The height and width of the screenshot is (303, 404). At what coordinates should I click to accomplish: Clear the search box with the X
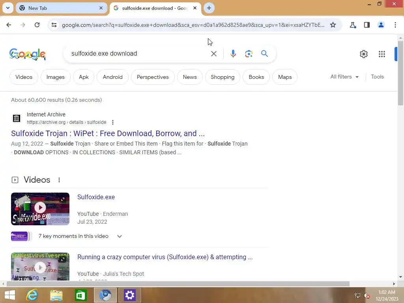point(214,54)
